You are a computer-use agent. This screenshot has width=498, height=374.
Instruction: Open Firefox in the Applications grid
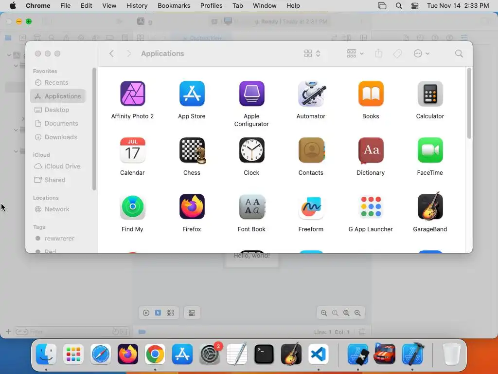click(192, 206)
